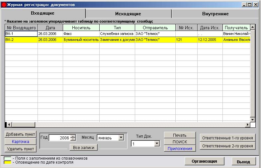
Task: Open Приложения attachments button
Action: click(x=180, y=148)
